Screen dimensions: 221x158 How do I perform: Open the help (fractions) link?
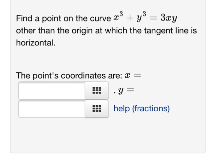[x=142, y=108]
